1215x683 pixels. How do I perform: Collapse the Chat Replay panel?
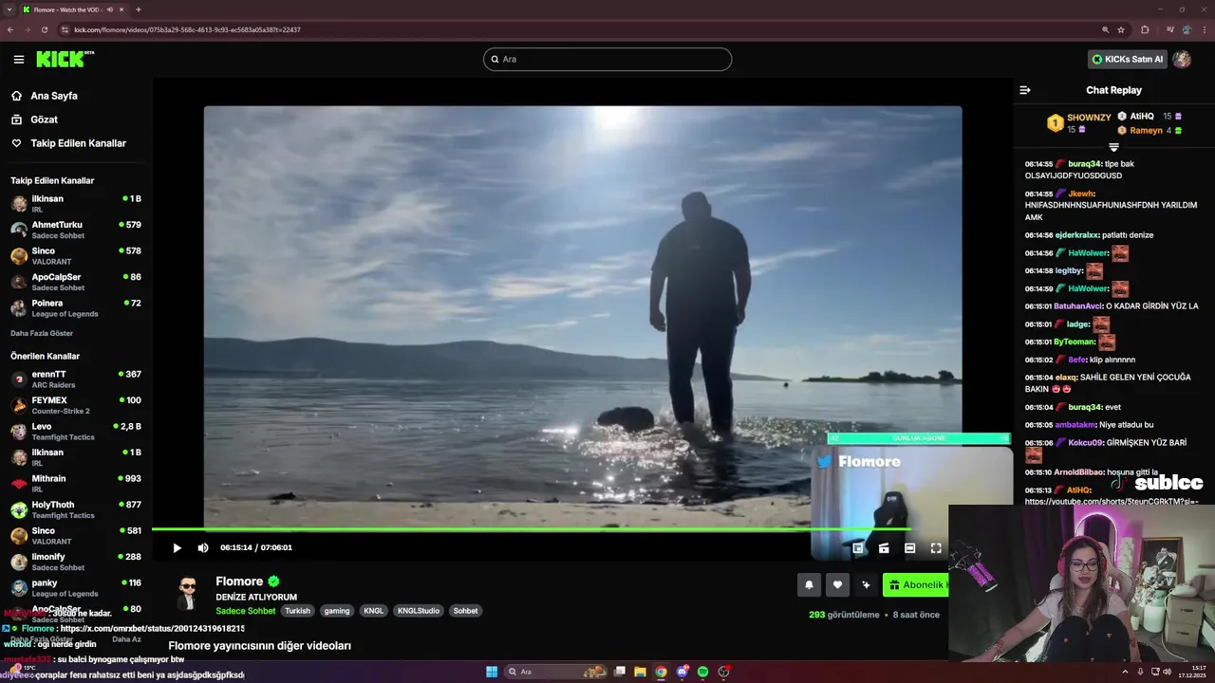[1025, 90]
